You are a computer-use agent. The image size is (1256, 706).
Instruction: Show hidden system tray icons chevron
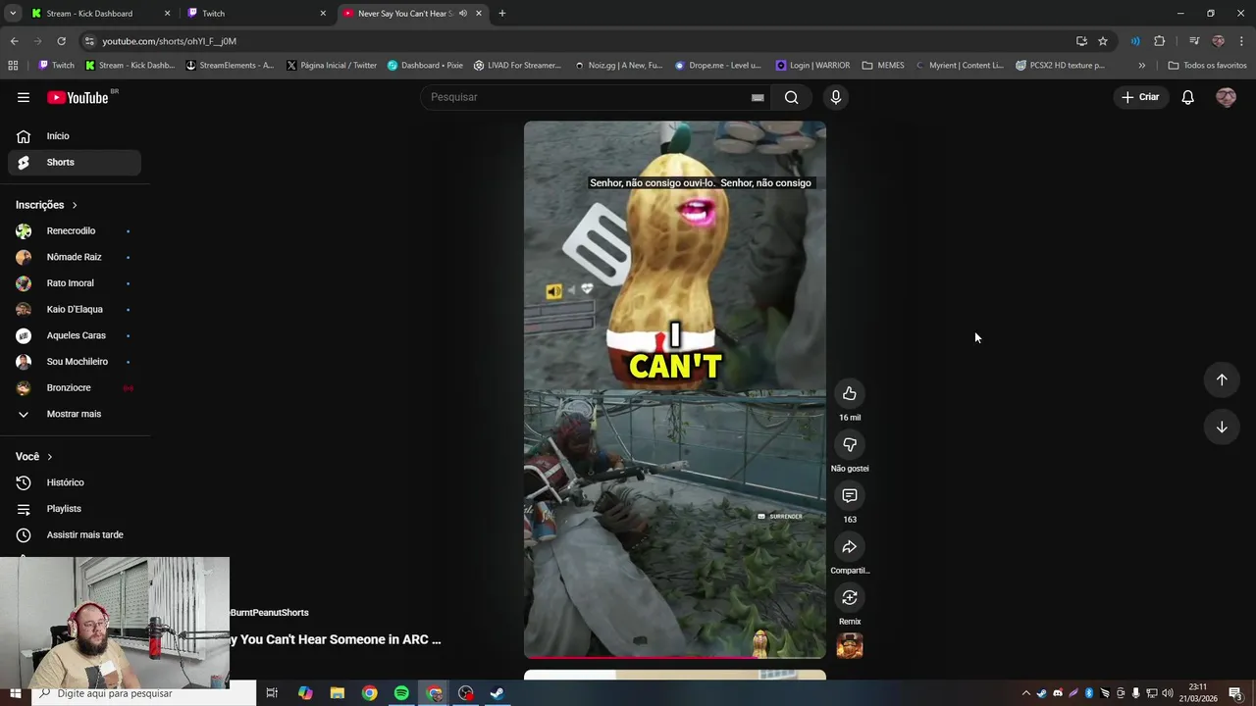pyautogui.click(x=1026, y=693)
